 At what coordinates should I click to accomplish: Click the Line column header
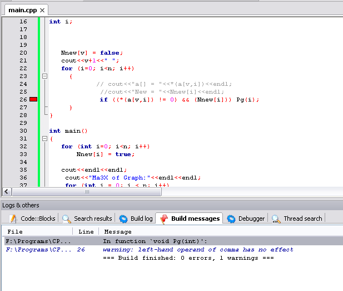click(86, 231)
